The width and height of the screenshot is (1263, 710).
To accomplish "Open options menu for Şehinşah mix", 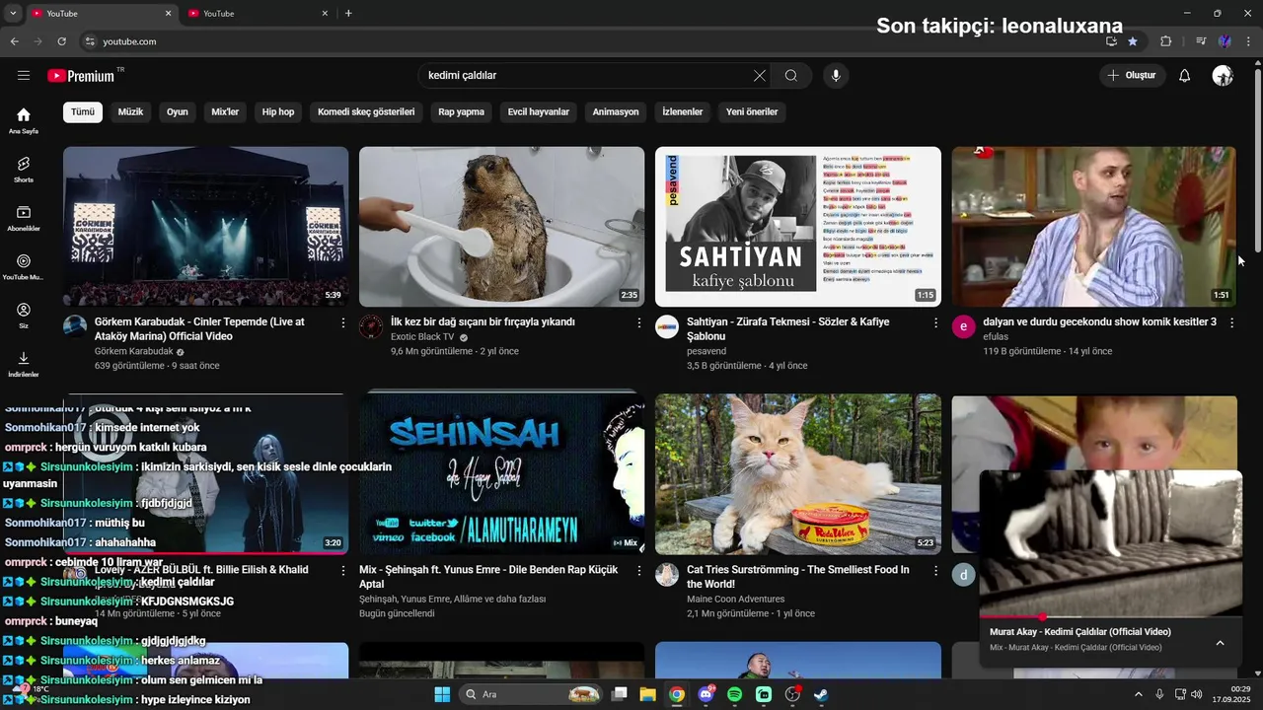I will pos(639,570).
